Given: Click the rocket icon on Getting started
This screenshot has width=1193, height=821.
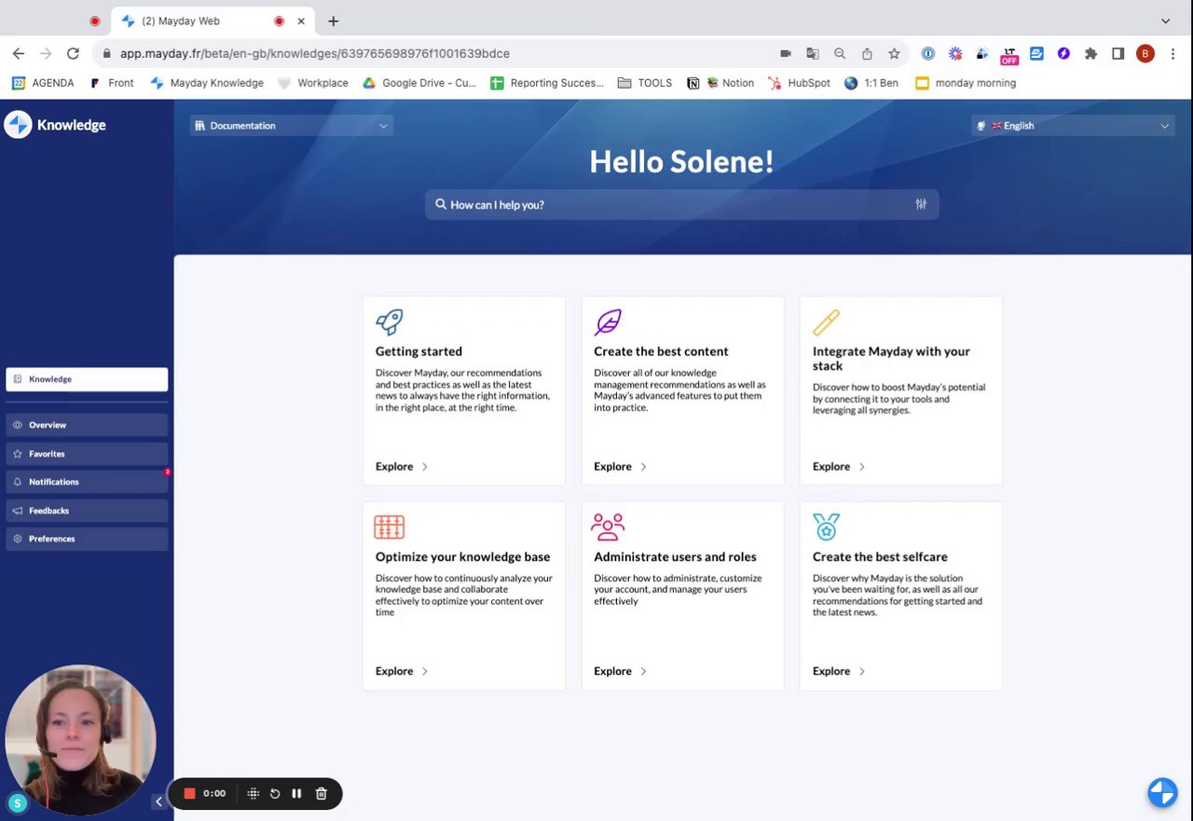Looking at the screenshot, I should [x=390, y=322].
